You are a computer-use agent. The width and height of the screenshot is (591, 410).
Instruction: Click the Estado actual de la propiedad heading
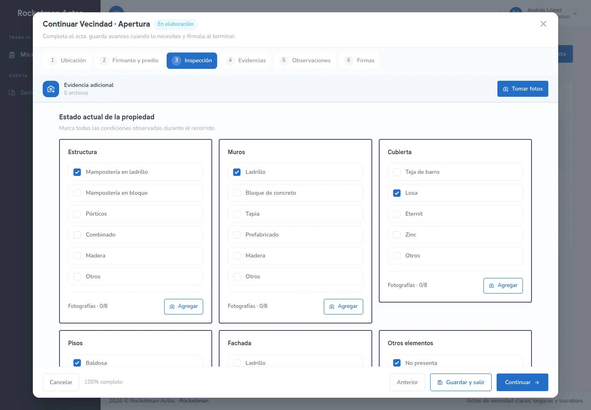coord(107,117)
